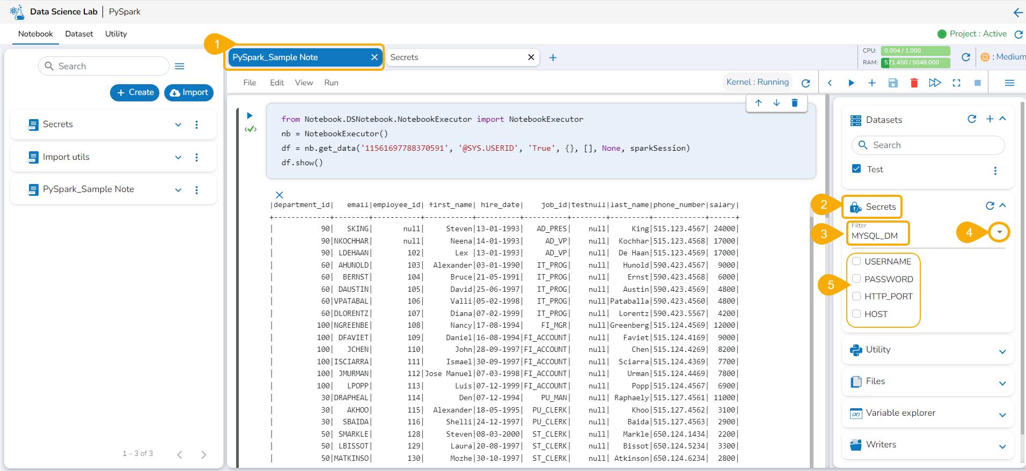Viewport: 1026px width, 471px height.
Task: Check the USERNAME secret checkbox
Action: (856, 261)
